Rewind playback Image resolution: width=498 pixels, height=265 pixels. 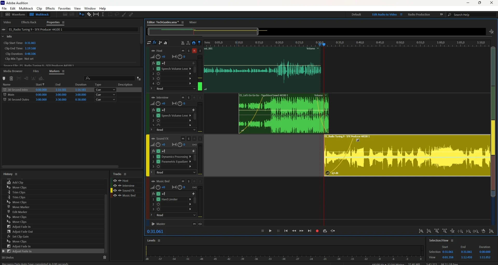(x=294, y=231)
